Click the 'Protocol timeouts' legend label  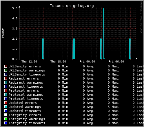pos(26,99)
